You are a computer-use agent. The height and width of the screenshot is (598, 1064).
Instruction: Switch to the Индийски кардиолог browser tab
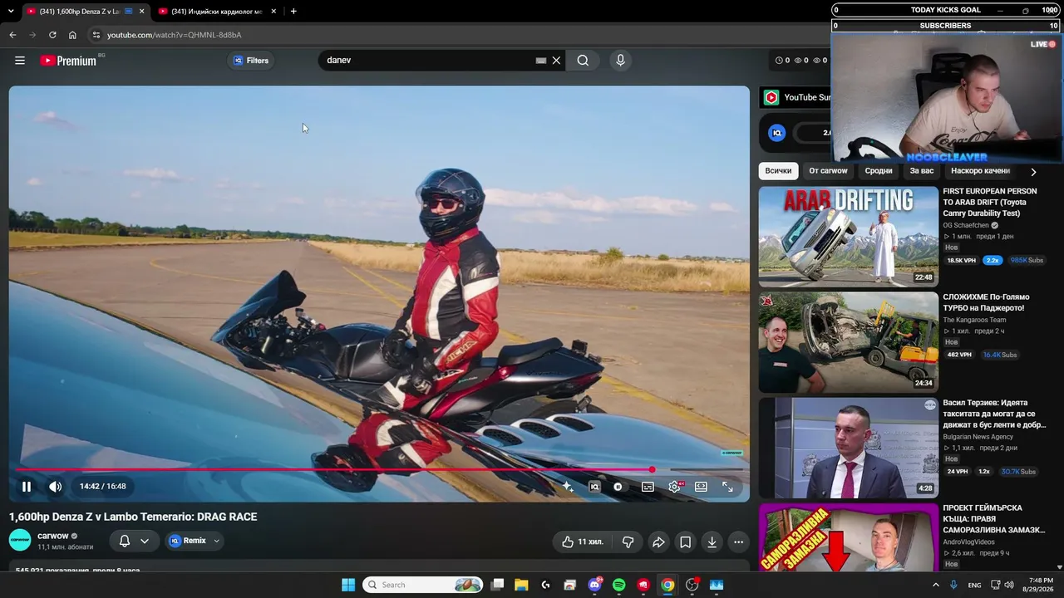(216, 12)
